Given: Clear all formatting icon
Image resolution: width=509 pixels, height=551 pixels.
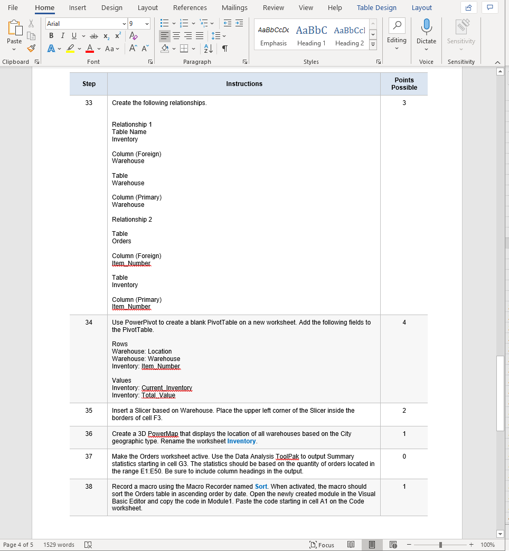Looking at the screenshot, I should pyautogui.click(x=133, y=35).
